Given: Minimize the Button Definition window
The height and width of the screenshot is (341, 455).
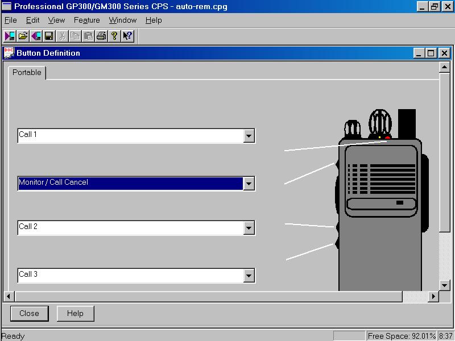Looking at the screenshot, I should pyautogui.click(x=419, y=53).
